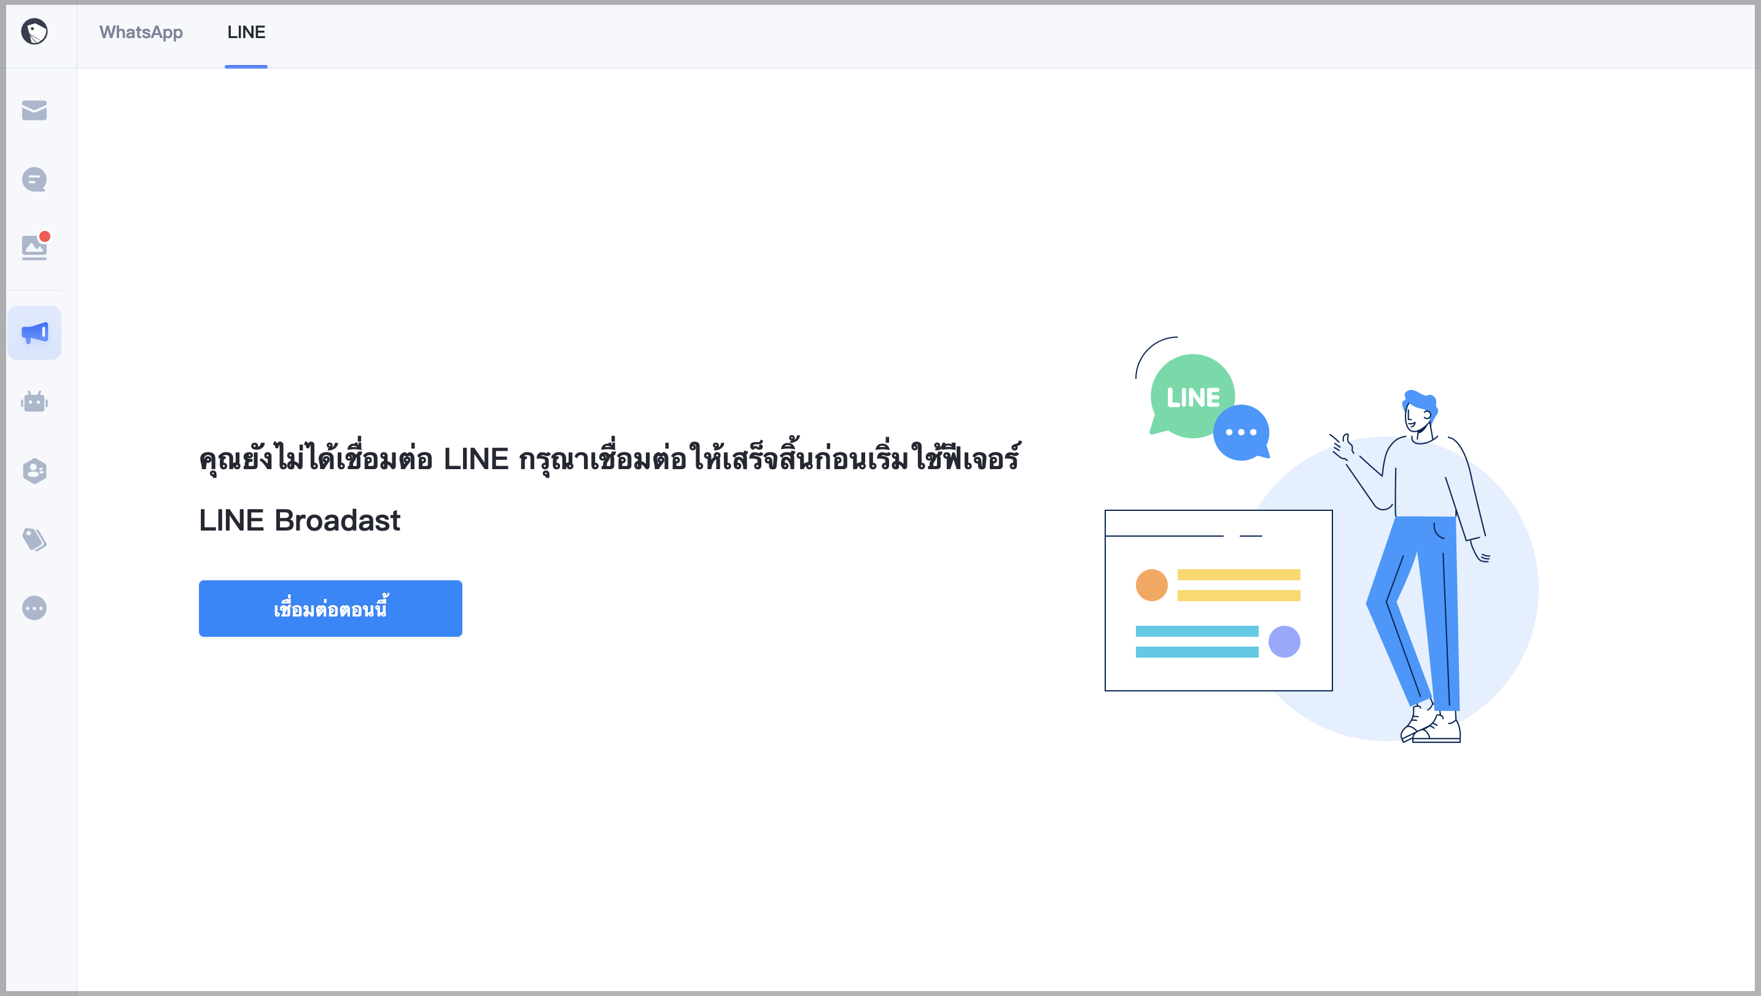Viewport: 1761px width, 996px height.
Task: Click the Thai not-connected heading message
Action: click(609, 457)
